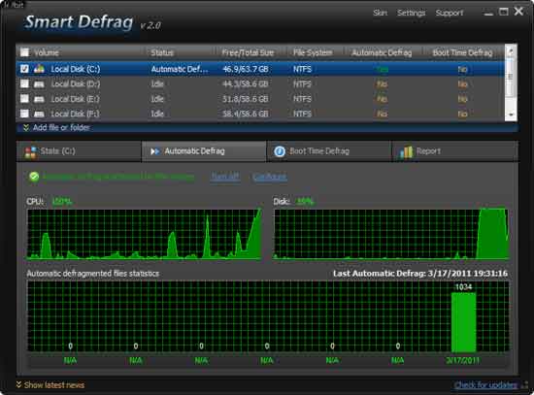The width and height of the screenshot is (534, 395).
Task: Sort by Automatic Defrag column header
Action: point(382,52)
